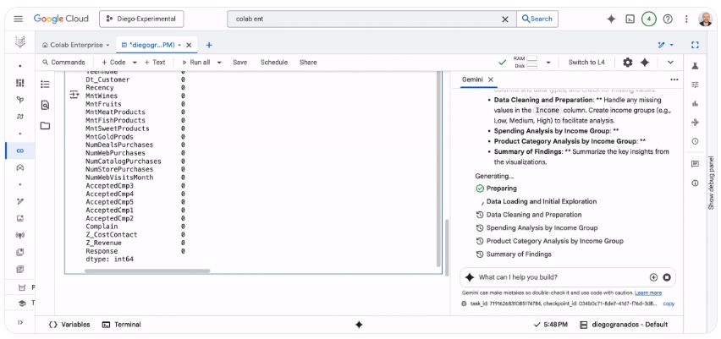Image resolution: width=721 pixels, height=339 pixels.
Task: Expand the RAM and Disk runtime dropdown
Action: tap(548, 63)
